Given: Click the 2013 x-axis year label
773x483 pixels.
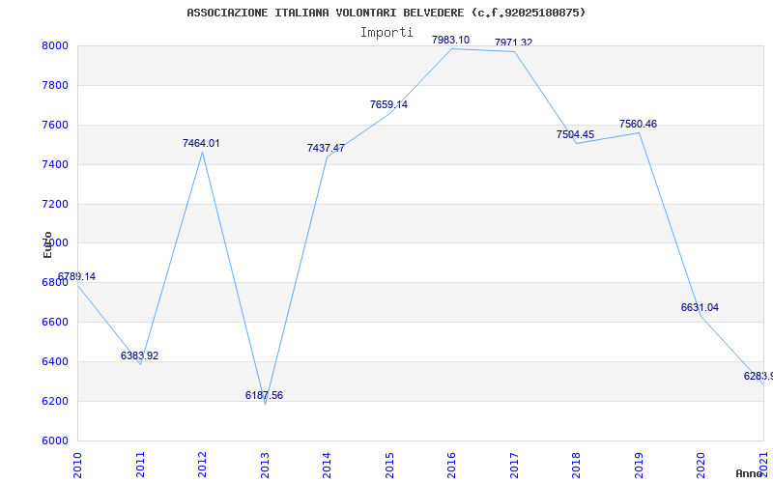Looking at the screenshot, I should pos(265,465).
